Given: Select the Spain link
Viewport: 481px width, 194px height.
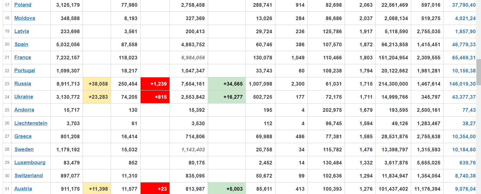Looking at the screenshot, I should [21, 44].
